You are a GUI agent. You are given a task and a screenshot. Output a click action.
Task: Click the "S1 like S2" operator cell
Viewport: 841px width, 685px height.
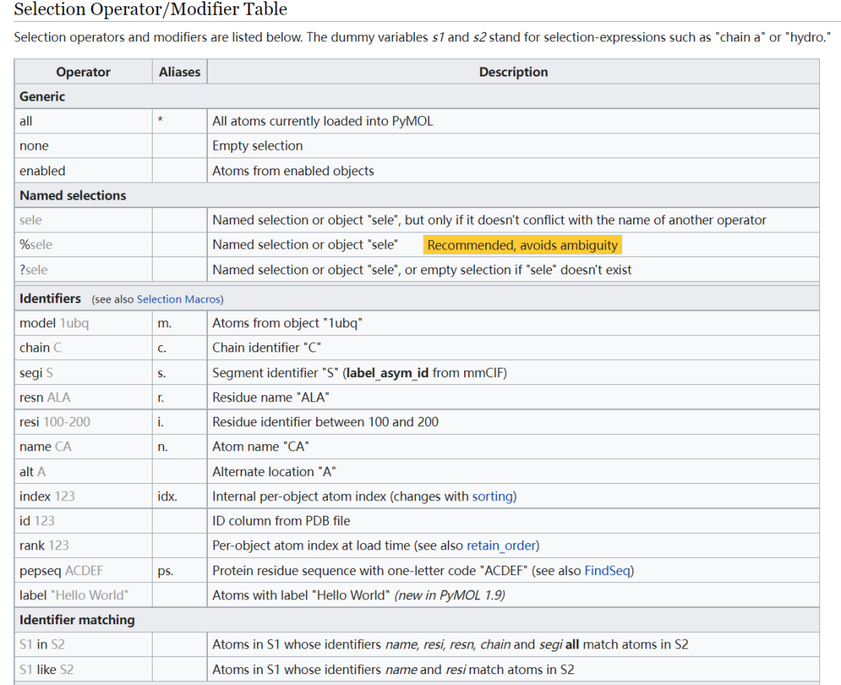point(47,669)
